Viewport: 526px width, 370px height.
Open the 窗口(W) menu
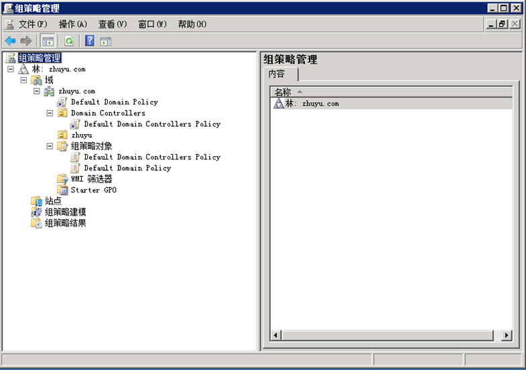click(x=152, y=24)
